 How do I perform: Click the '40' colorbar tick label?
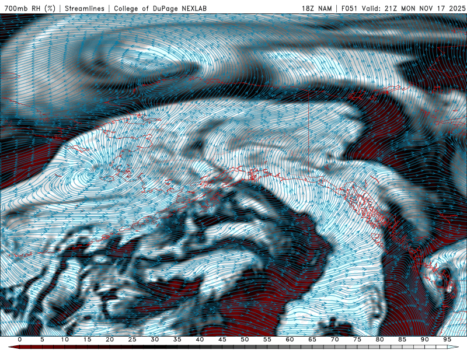(x=200, y=339)
